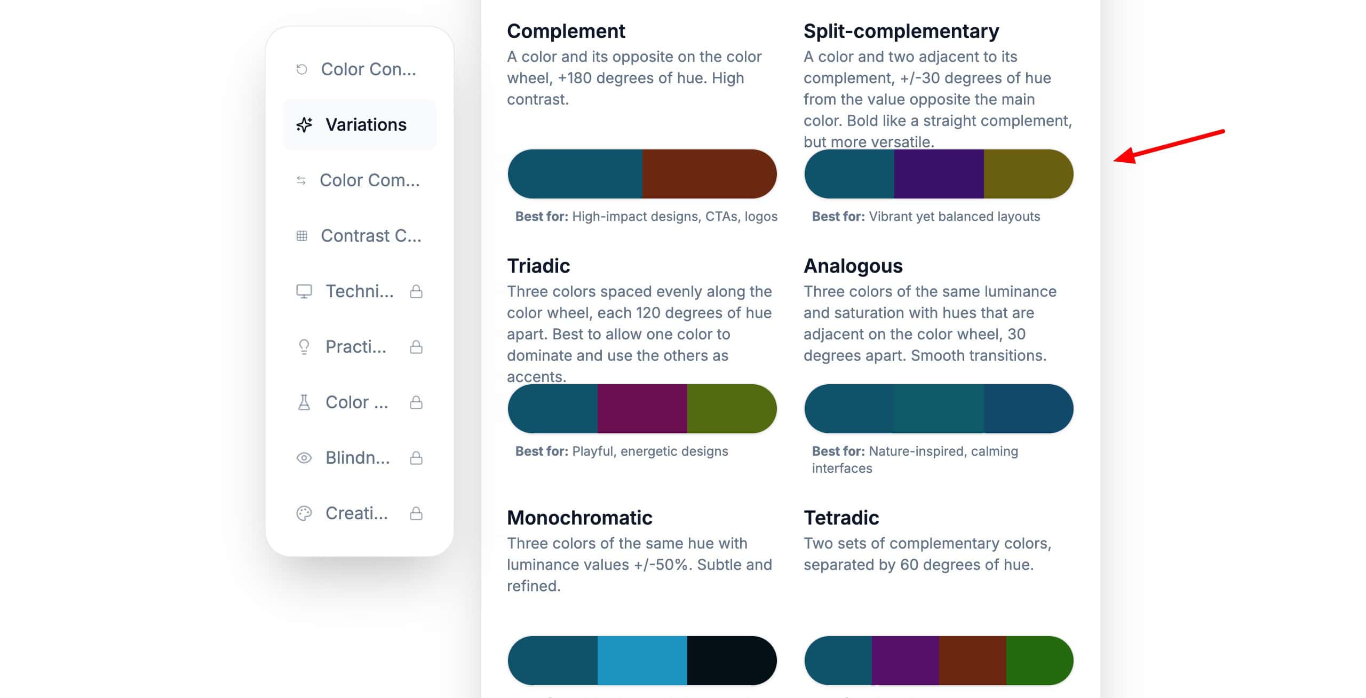The image size is (1366, 698).
Task: Click the bright blue Monochromatic swatch
Action: (x=642, y=661)
